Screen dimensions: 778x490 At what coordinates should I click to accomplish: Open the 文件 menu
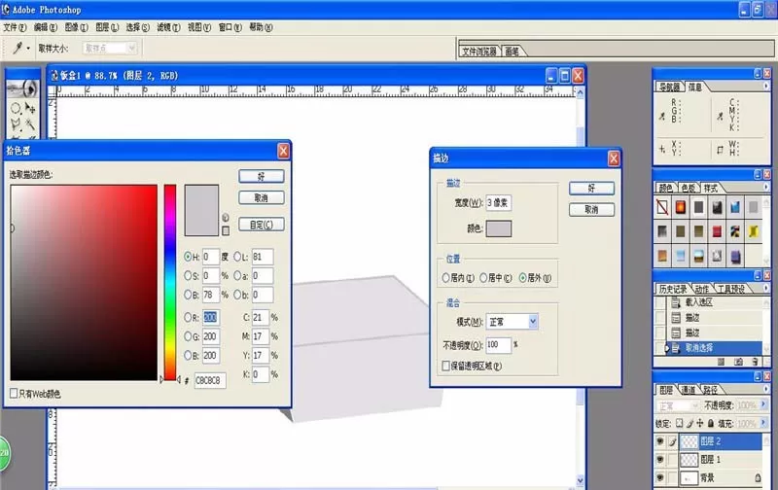click(15, 27)
